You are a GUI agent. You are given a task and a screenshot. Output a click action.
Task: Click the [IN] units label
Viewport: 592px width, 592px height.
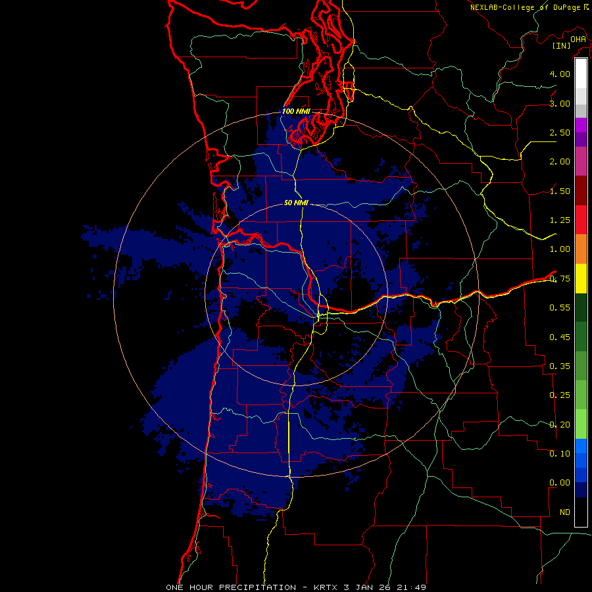[x=562, y=45]
